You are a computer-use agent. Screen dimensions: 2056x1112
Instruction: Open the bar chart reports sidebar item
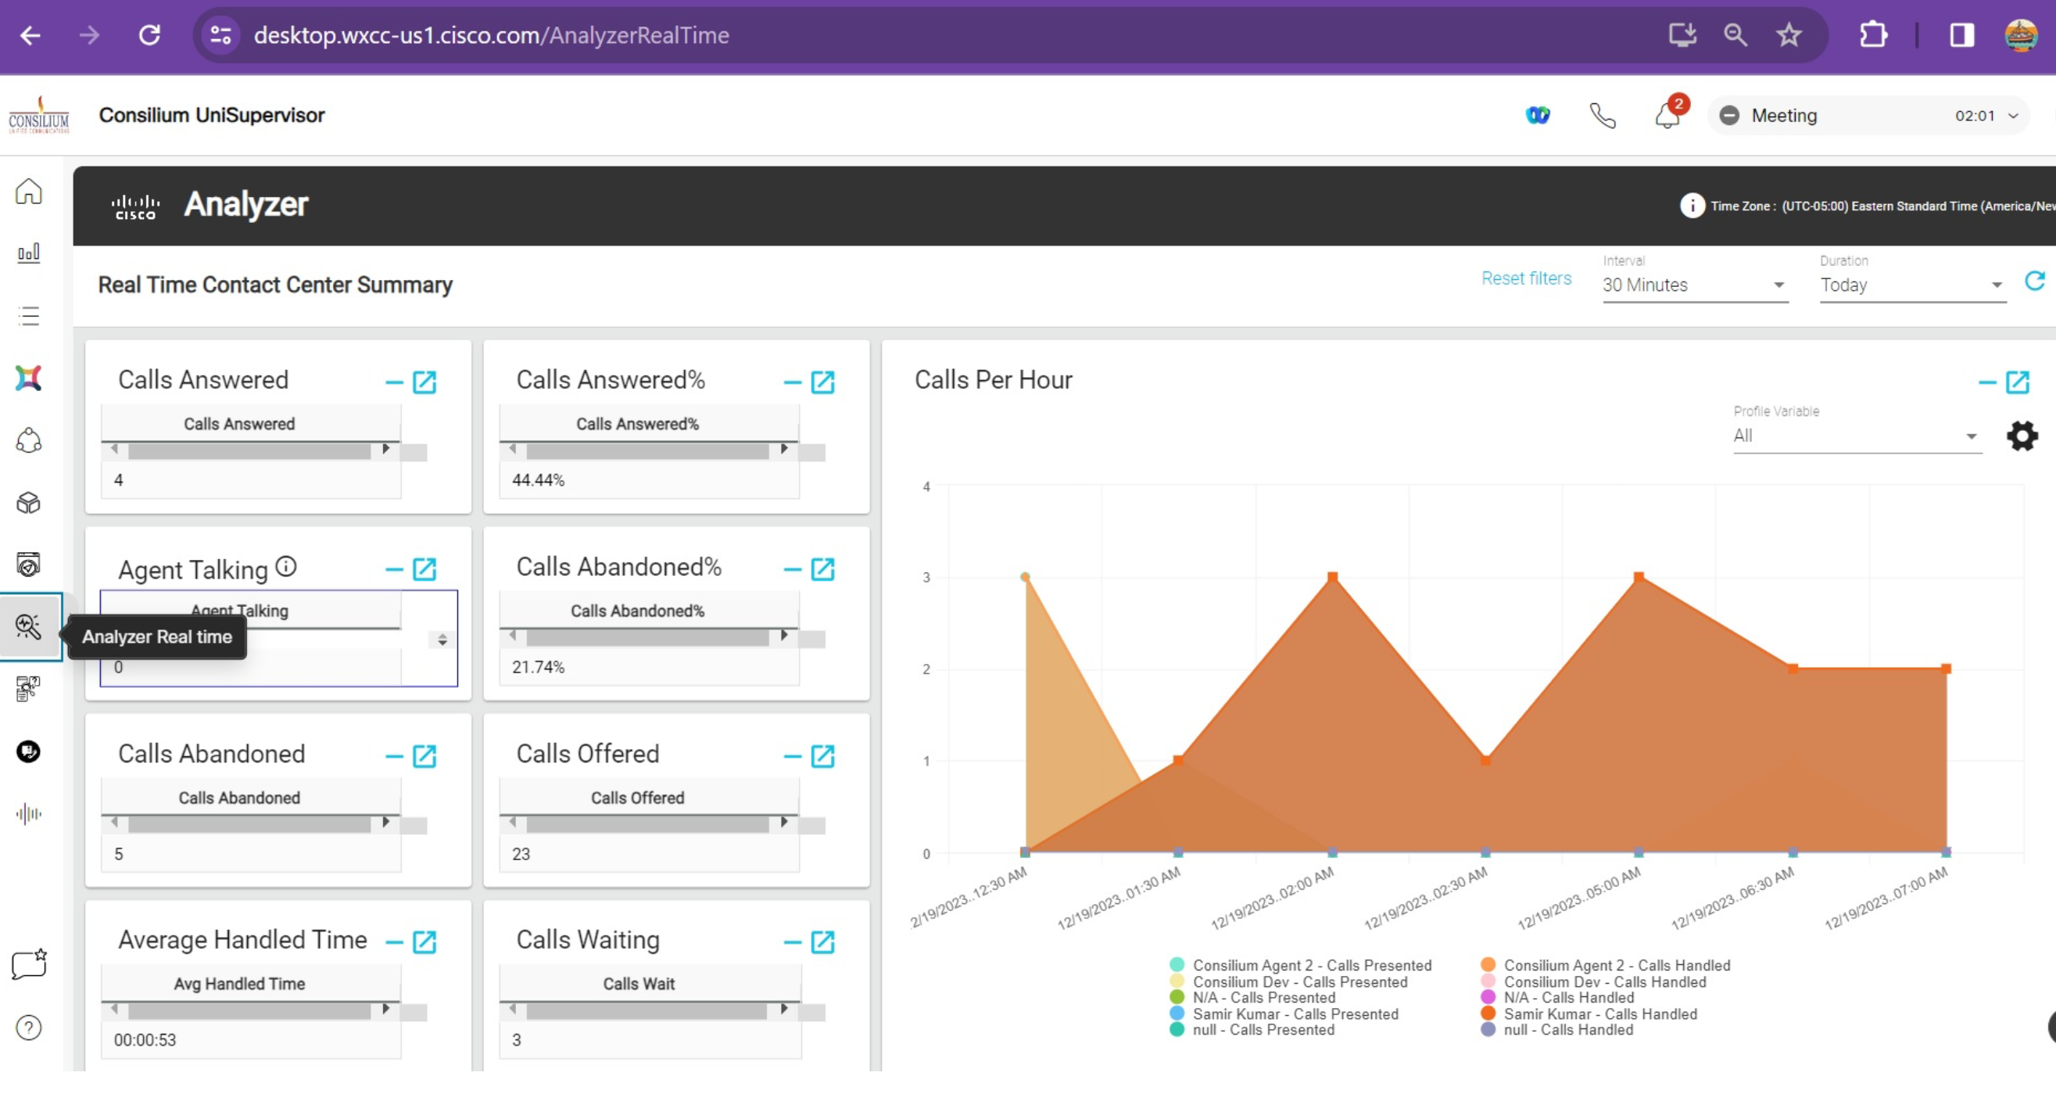click(x=29, y=253)
